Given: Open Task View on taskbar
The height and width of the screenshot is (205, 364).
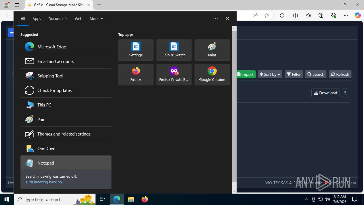Looking at the screenshot, I should (102, 199).
